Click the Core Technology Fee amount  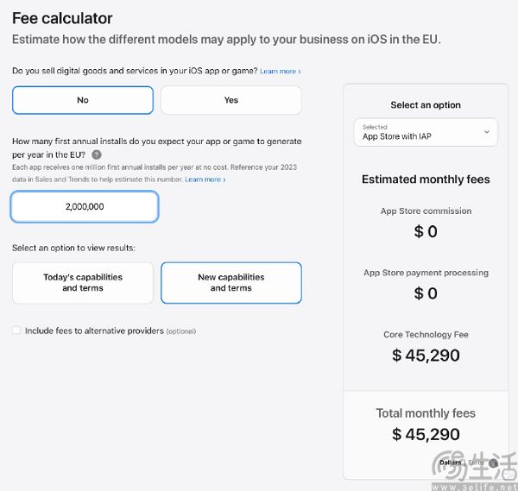426,355
